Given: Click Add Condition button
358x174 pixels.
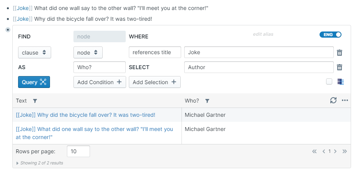Looking at the screenshot, I should [x=100, y=82].
